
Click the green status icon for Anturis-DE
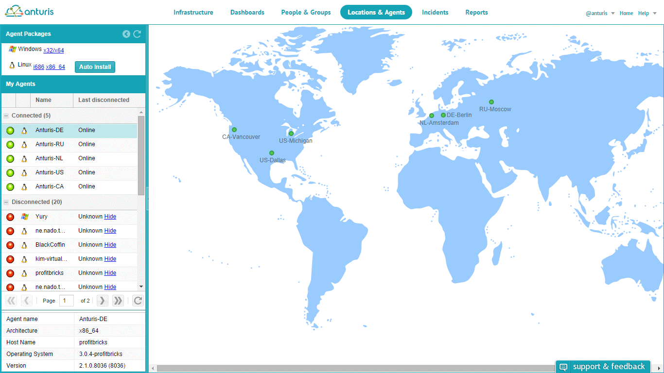point(10,130)
